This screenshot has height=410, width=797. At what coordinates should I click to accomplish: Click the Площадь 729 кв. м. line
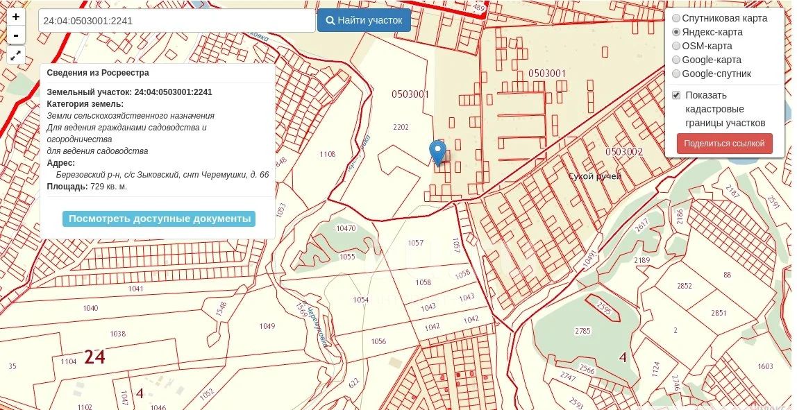[x=87, y=187]
